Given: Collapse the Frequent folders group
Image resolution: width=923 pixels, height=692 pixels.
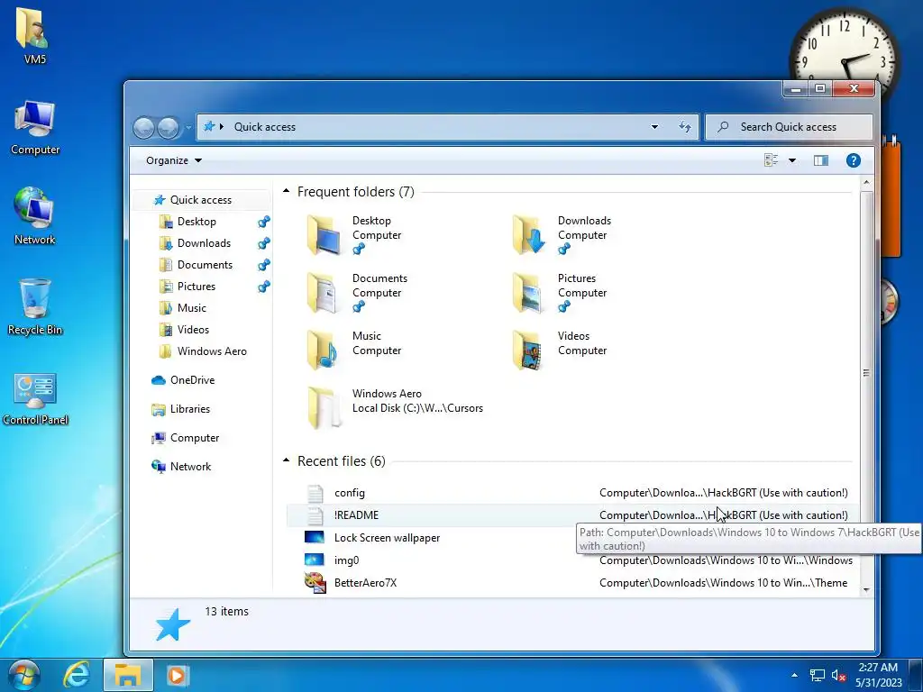Looking at the screenshot, I should click(286, 191).
